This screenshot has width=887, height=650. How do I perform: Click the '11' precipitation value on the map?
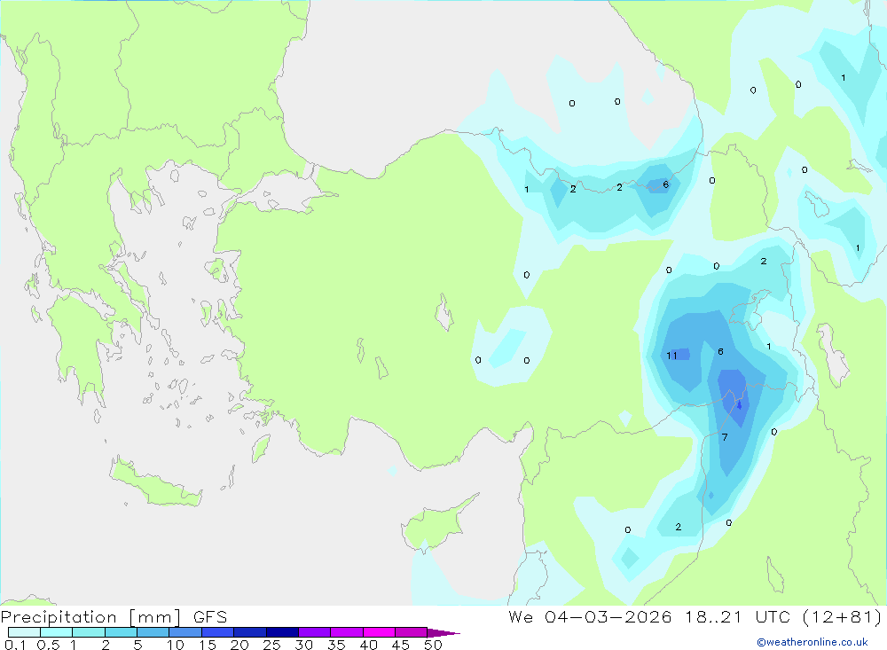pos(671,356)
